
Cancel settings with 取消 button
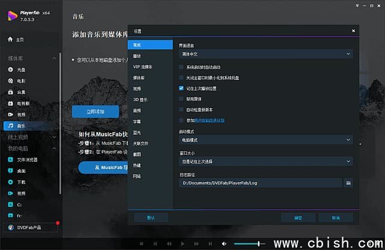tap(336, 218)
